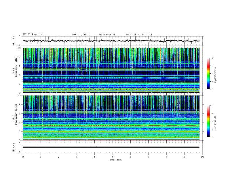Click the time axis tick label "9"
The height and width of the screenshot is (176, 228).
coord(184,157)
